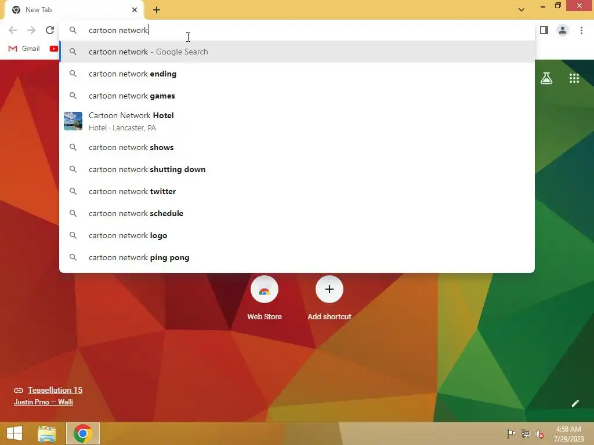
Task: Open Chrome's three-dot menu
Action: 581,30
